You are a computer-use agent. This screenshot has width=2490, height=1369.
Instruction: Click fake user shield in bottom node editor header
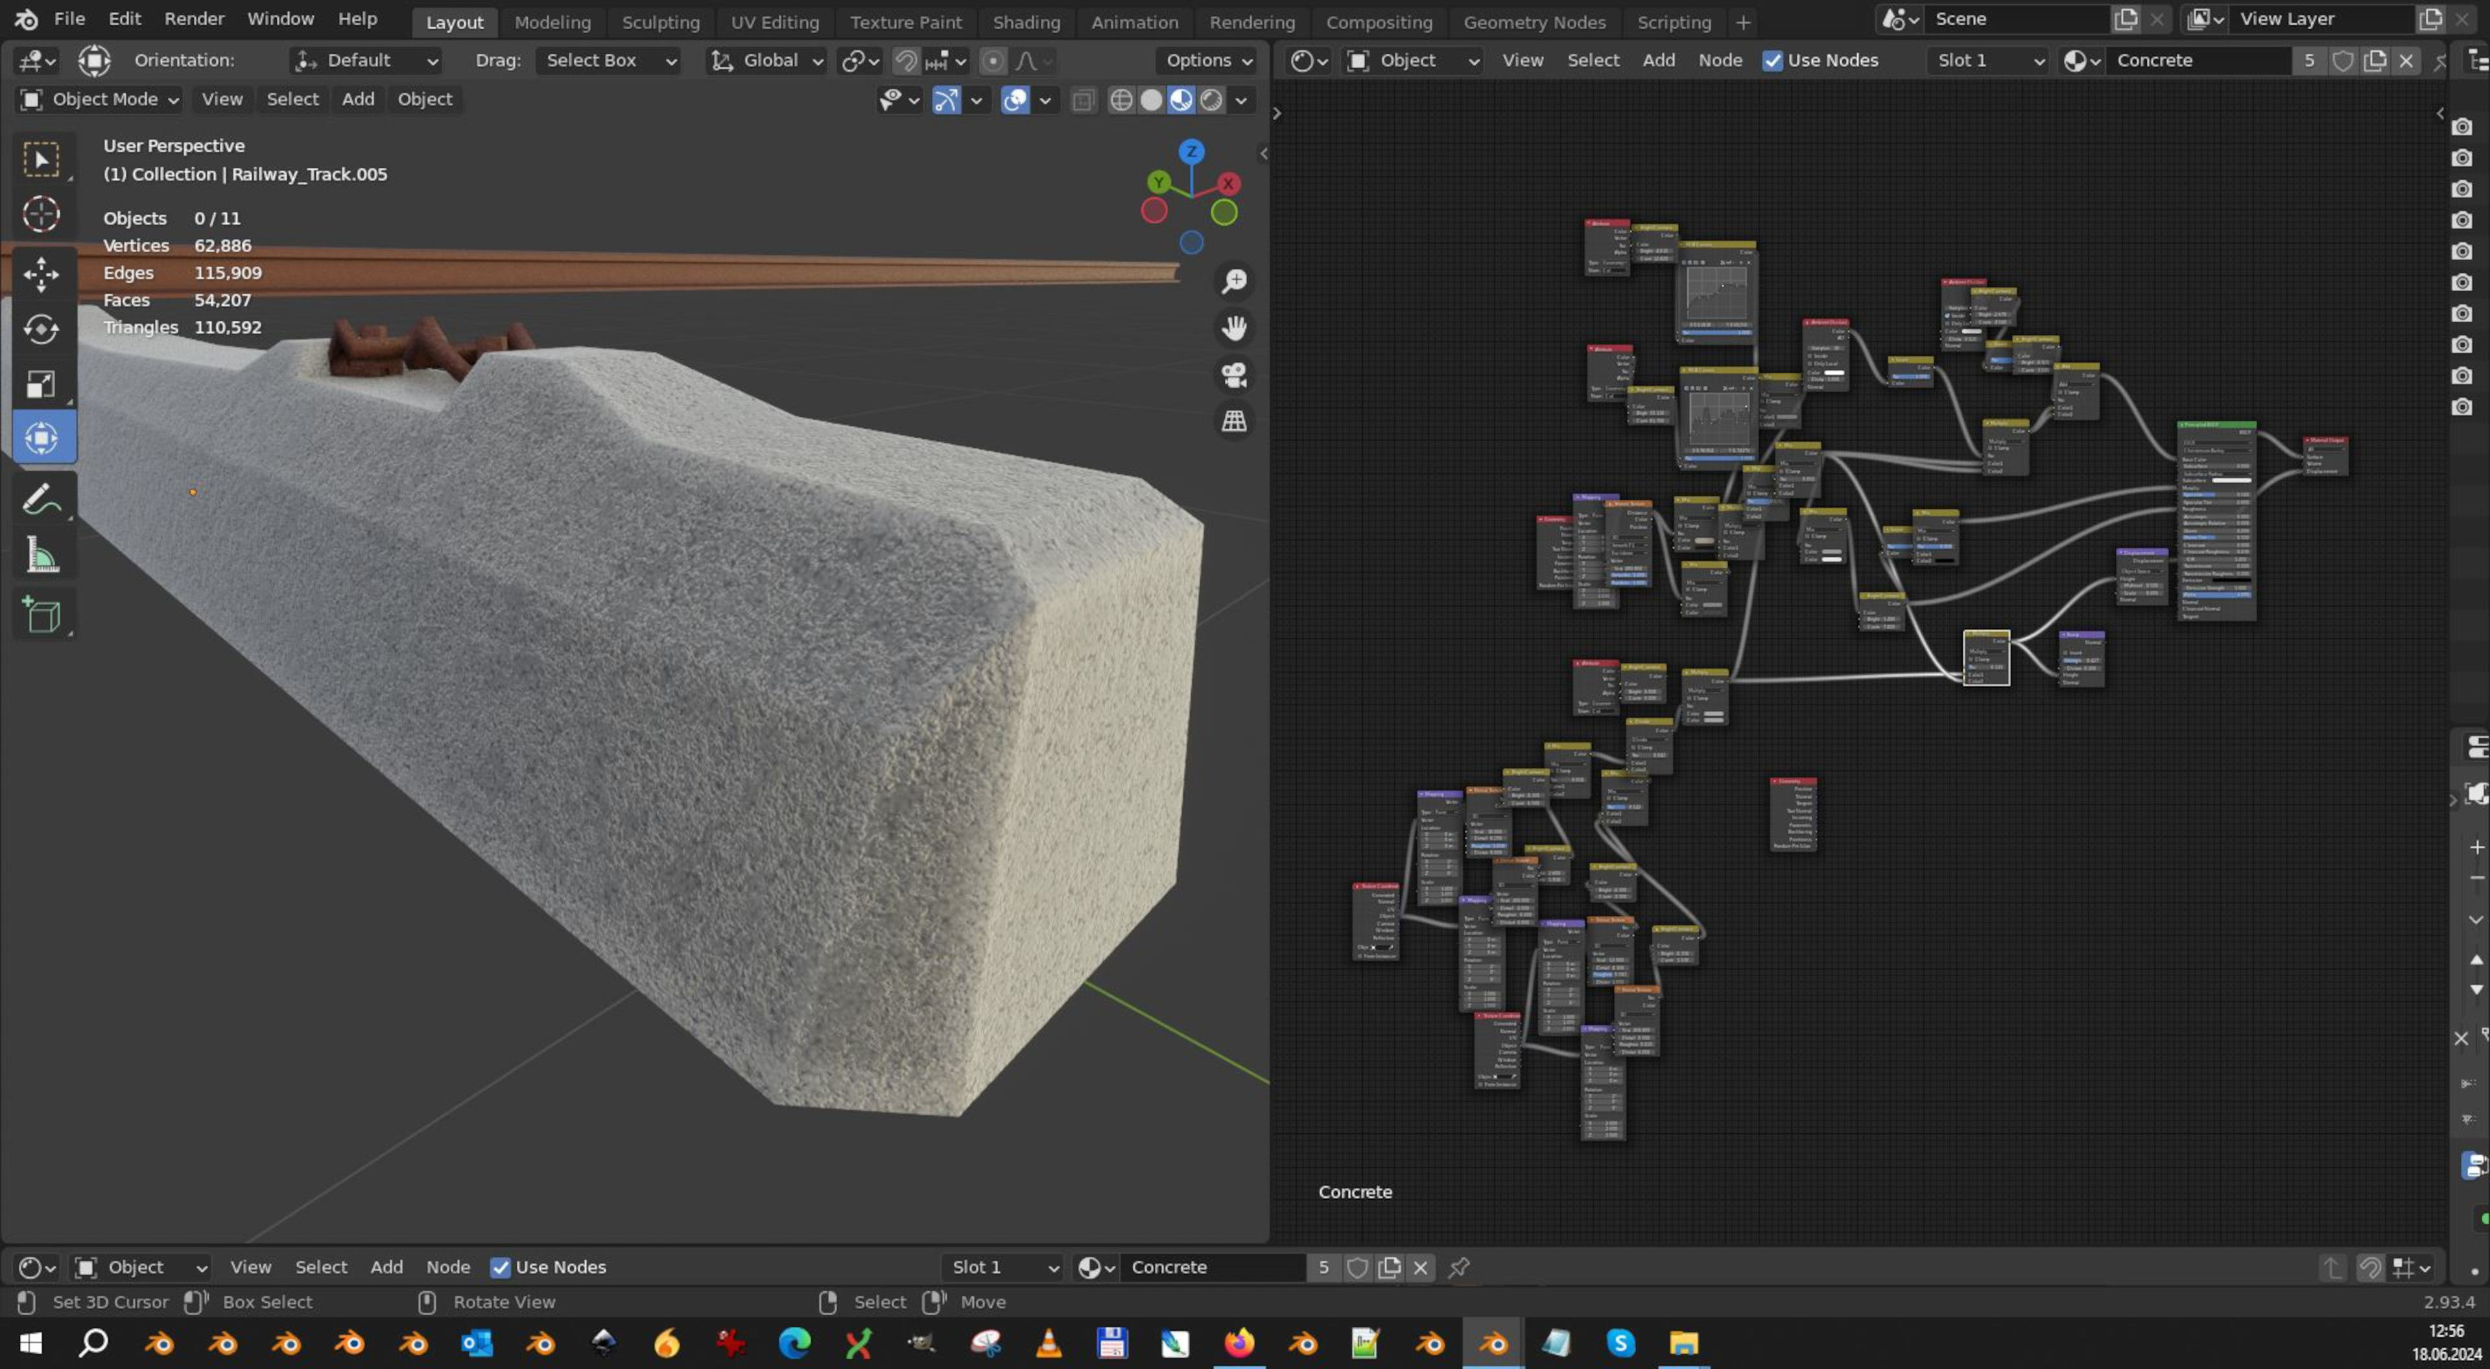pyautogui.click(x=1357, y=1267)
